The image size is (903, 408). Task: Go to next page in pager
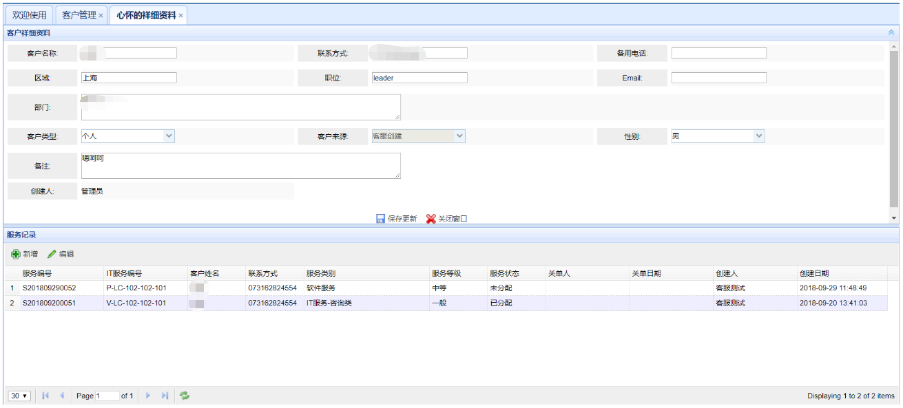click(x=148, y=396)
